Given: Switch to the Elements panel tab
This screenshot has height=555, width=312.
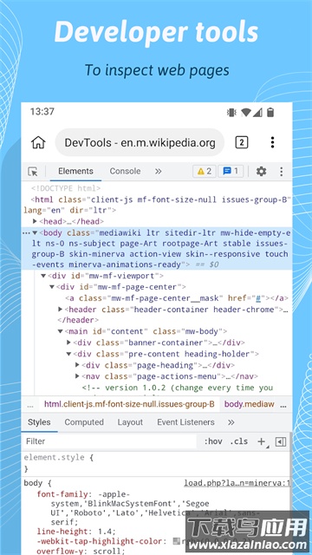Looking at the screenshot, I should tap(75, 172).
